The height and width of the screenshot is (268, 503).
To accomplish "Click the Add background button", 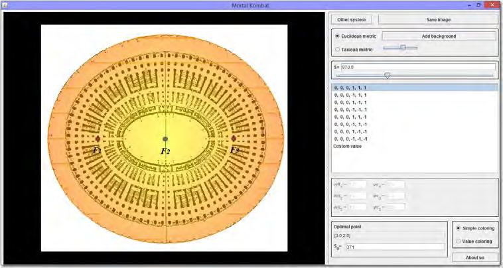I will (439, 36).
